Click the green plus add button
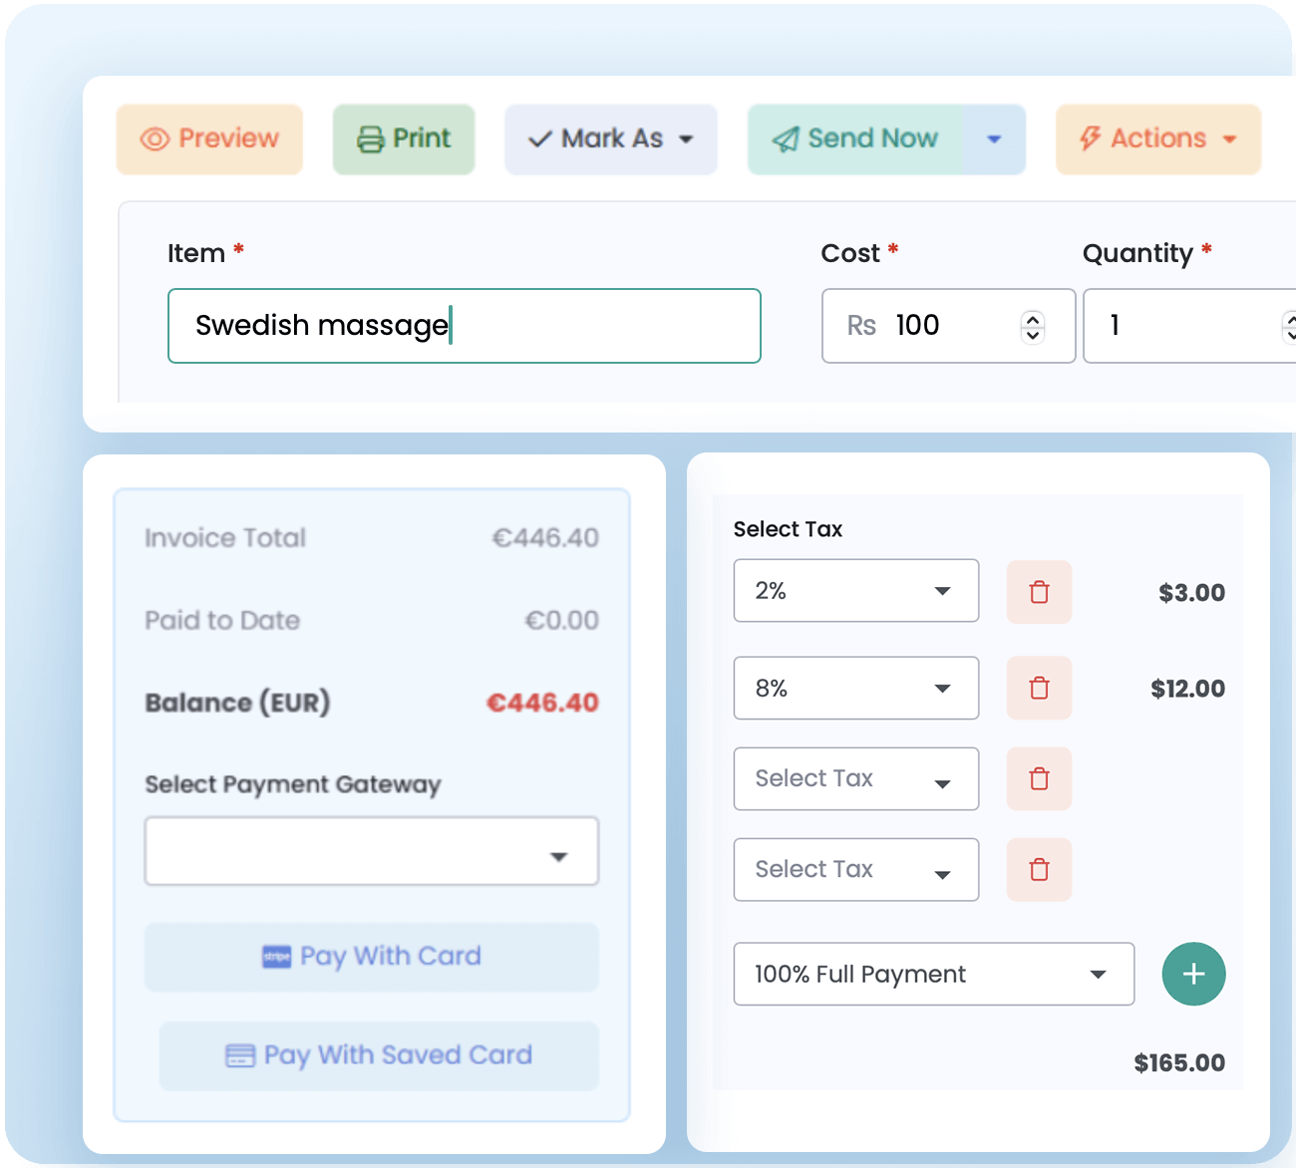Image resolution: width=1296 pixels, height=1168 pixels. 1193,974
